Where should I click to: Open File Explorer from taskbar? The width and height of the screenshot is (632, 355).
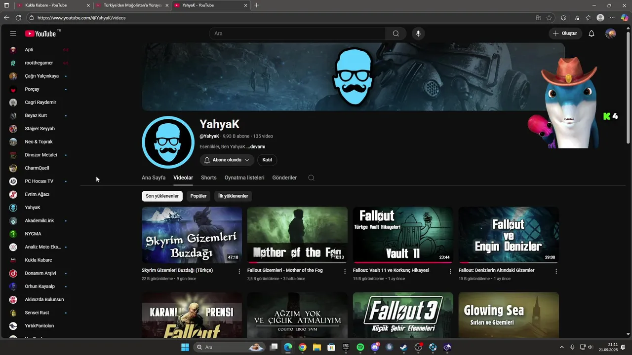coord(316,347)
